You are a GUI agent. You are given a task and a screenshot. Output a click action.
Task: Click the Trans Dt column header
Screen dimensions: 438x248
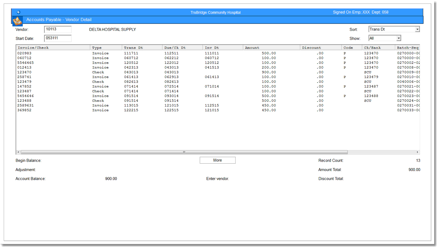click(x=142, y=47)
